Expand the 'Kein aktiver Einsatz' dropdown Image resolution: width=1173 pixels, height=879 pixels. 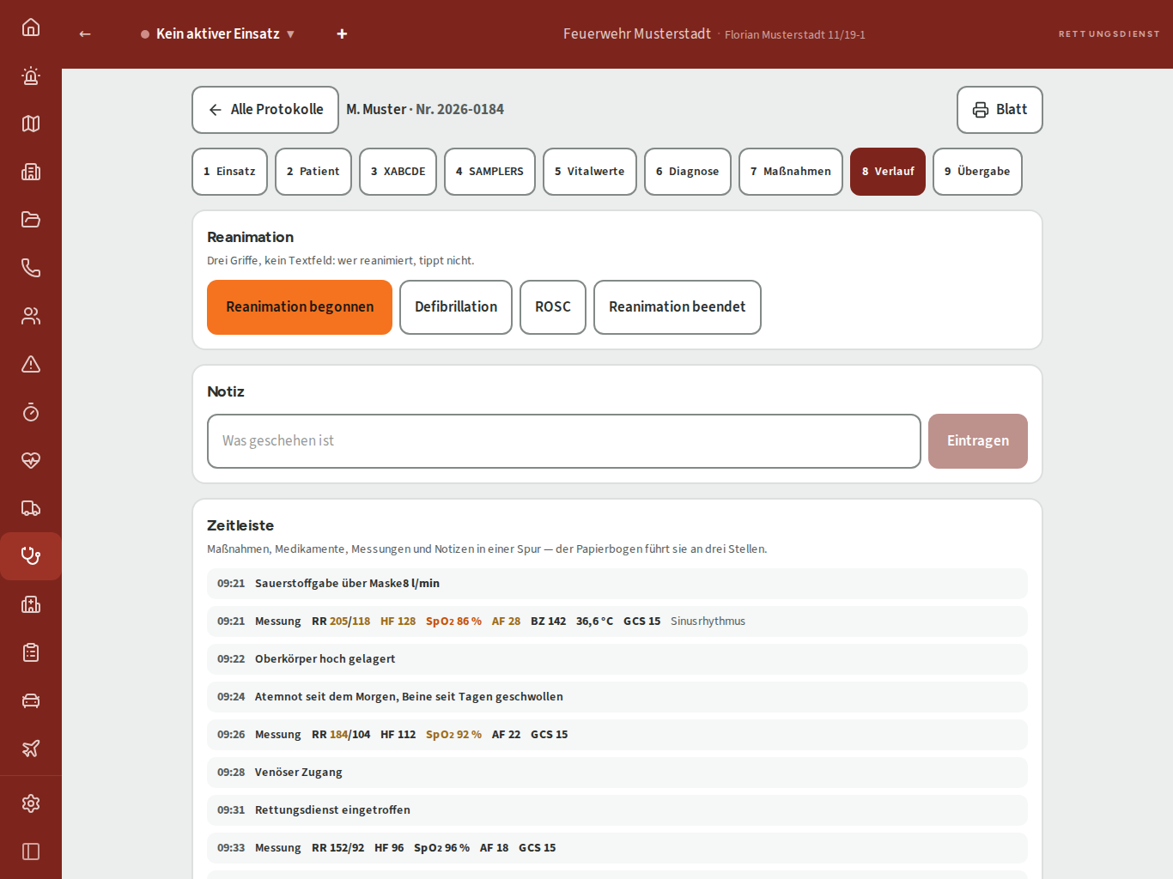tap(218, 34)
